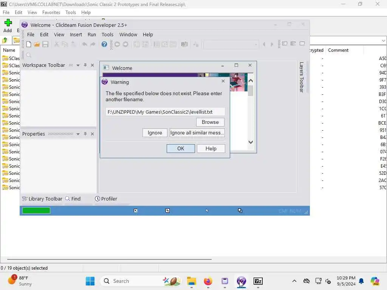Click the taskbar Search box
387x290 pixels.
tap(141, 281)
